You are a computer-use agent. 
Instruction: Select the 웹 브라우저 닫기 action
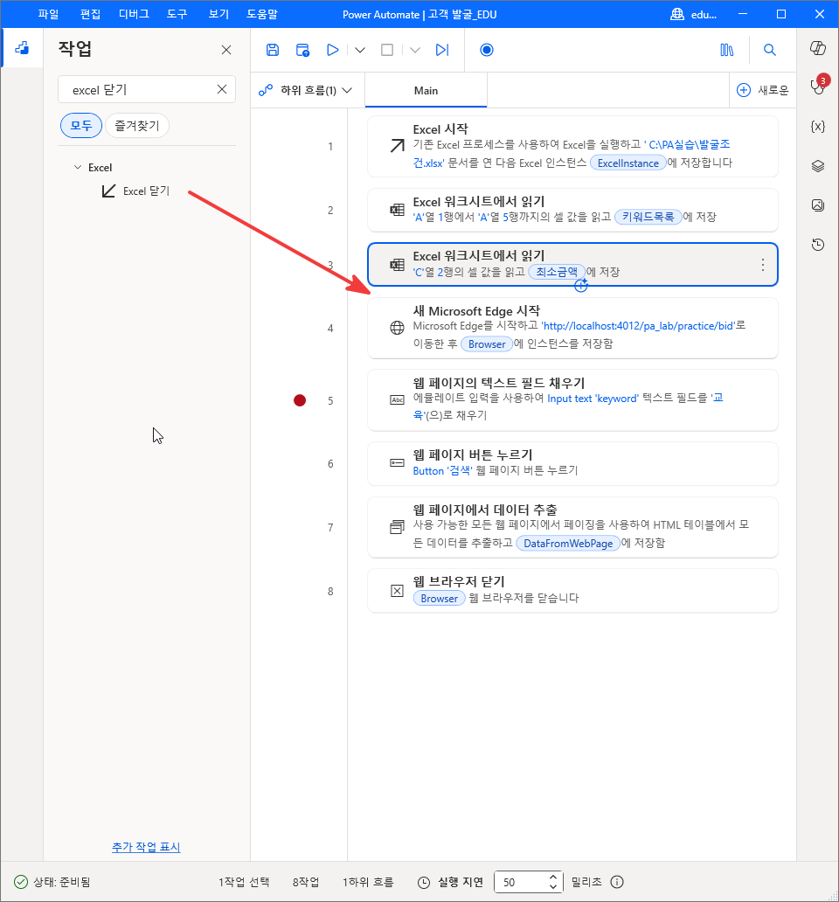click(572, 591)
